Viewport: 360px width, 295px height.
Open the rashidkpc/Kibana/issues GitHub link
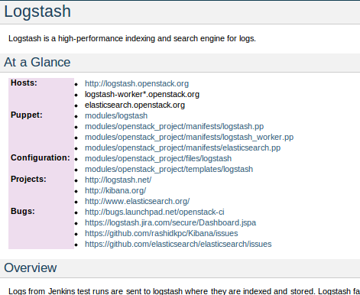pyautogui.click(x=161, y=233)
